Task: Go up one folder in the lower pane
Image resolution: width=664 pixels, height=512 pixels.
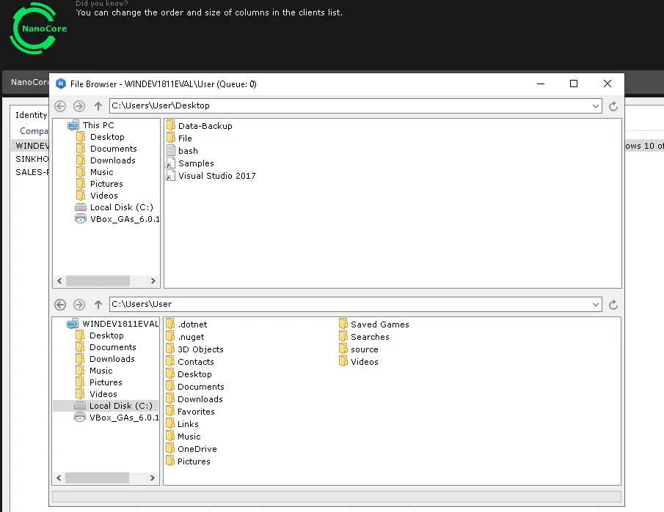Action: click(98, 305)
